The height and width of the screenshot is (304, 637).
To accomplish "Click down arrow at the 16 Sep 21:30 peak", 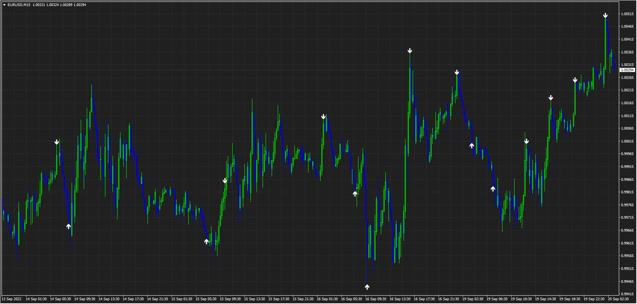I will point(457,72).
